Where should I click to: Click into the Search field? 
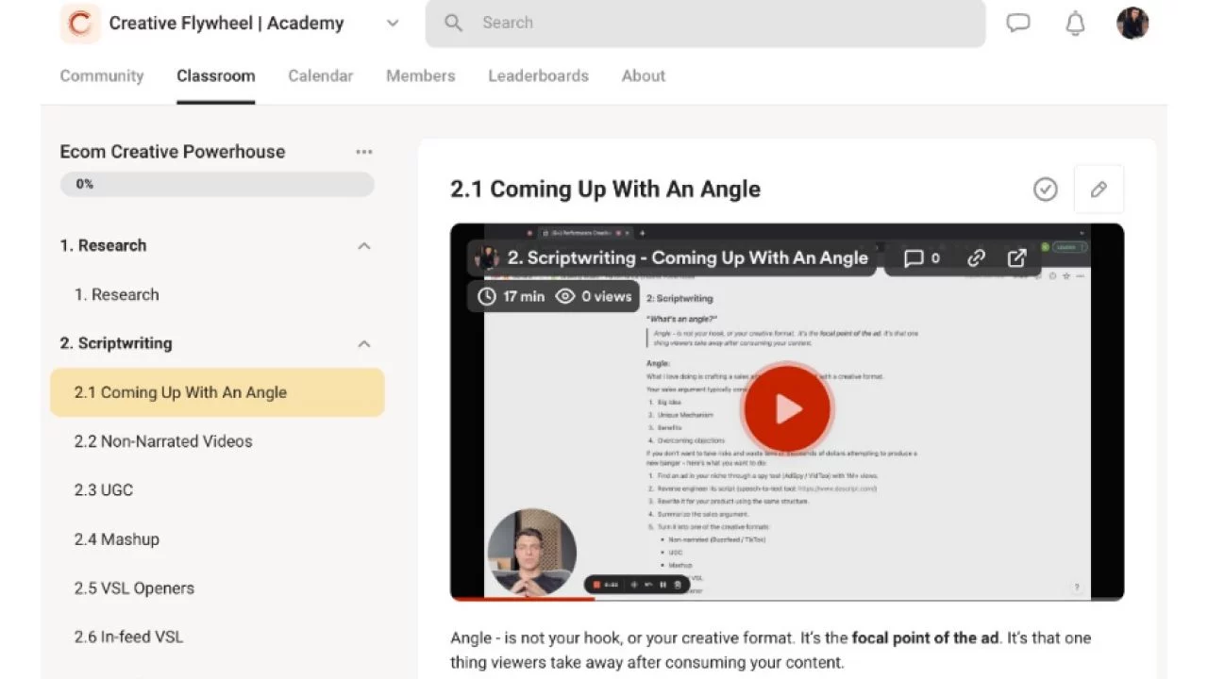coord(705,23)
